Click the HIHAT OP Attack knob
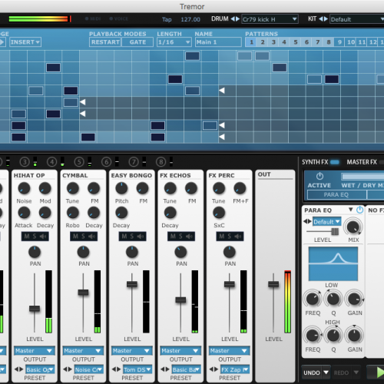The image size is (384, 384). [24, 213]
